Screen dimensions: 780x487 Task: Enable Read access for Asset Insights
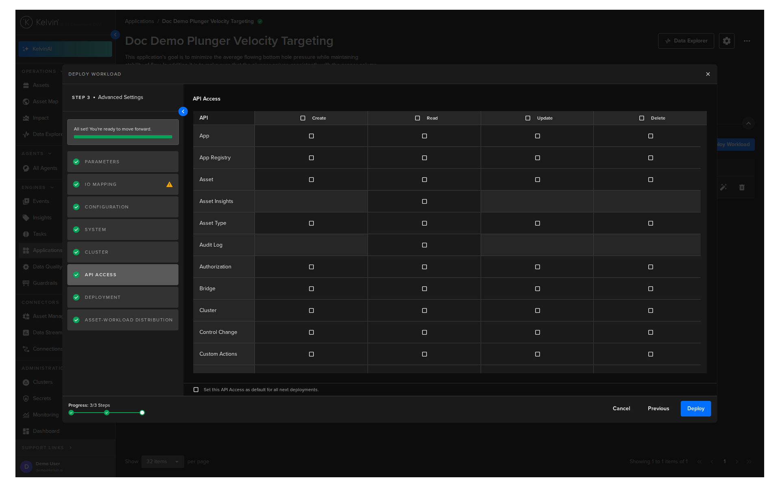click(x=425, y=201)
